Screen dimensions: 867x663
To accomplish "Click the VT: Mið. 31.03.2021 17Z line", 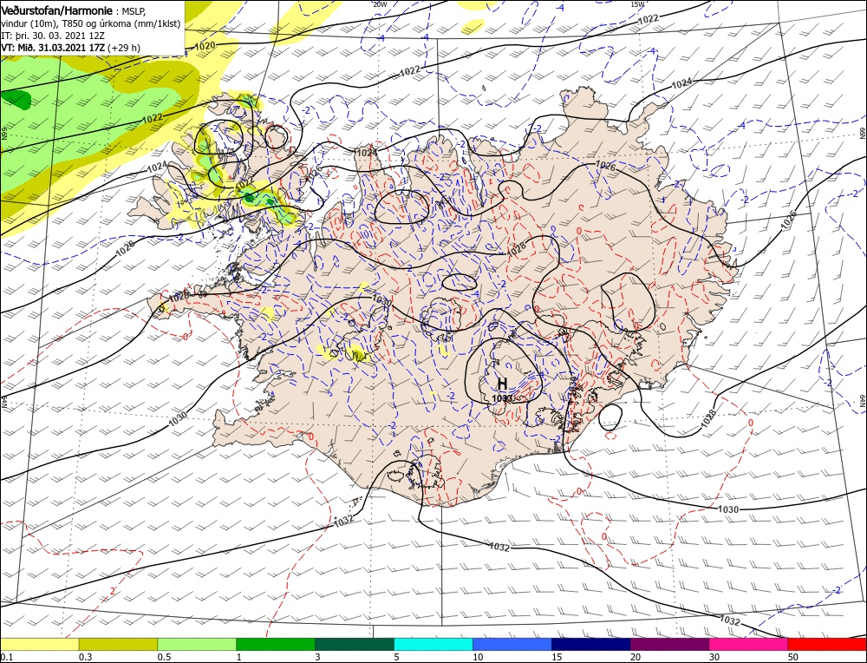I will (70, 48).
